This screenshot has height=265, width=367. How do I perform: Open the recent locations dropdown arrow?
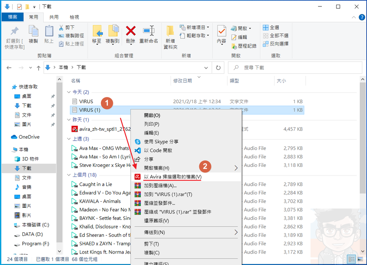click(x=30, y=68)
